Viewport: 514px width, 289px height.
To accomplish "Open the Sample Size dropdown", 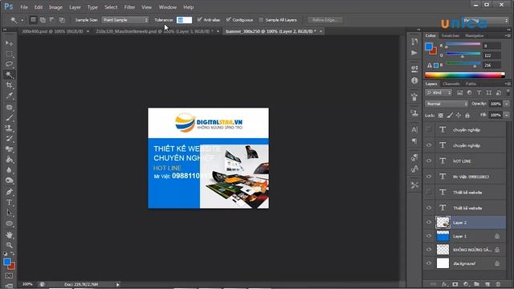I will click(125, 20).
